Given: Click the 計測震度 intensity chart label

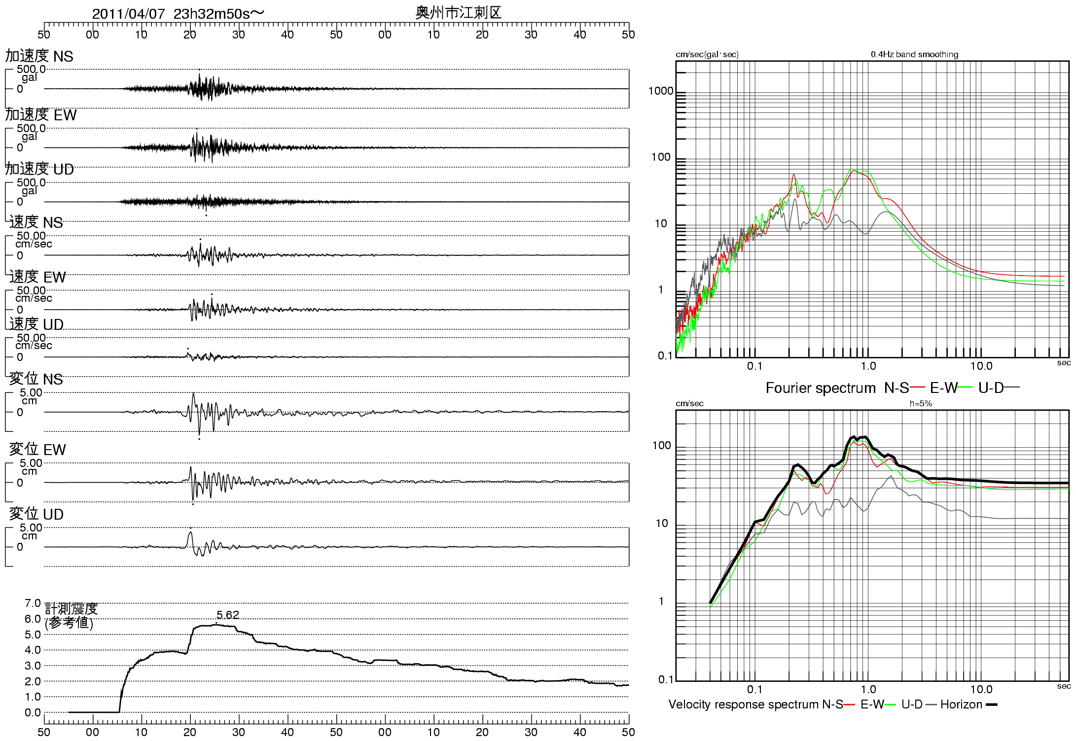Looking at the screenshot, I should click(72, 609).
